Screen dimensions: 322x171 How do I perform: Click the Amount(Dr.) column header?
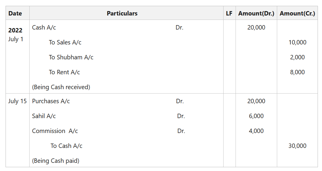point(256,13)
